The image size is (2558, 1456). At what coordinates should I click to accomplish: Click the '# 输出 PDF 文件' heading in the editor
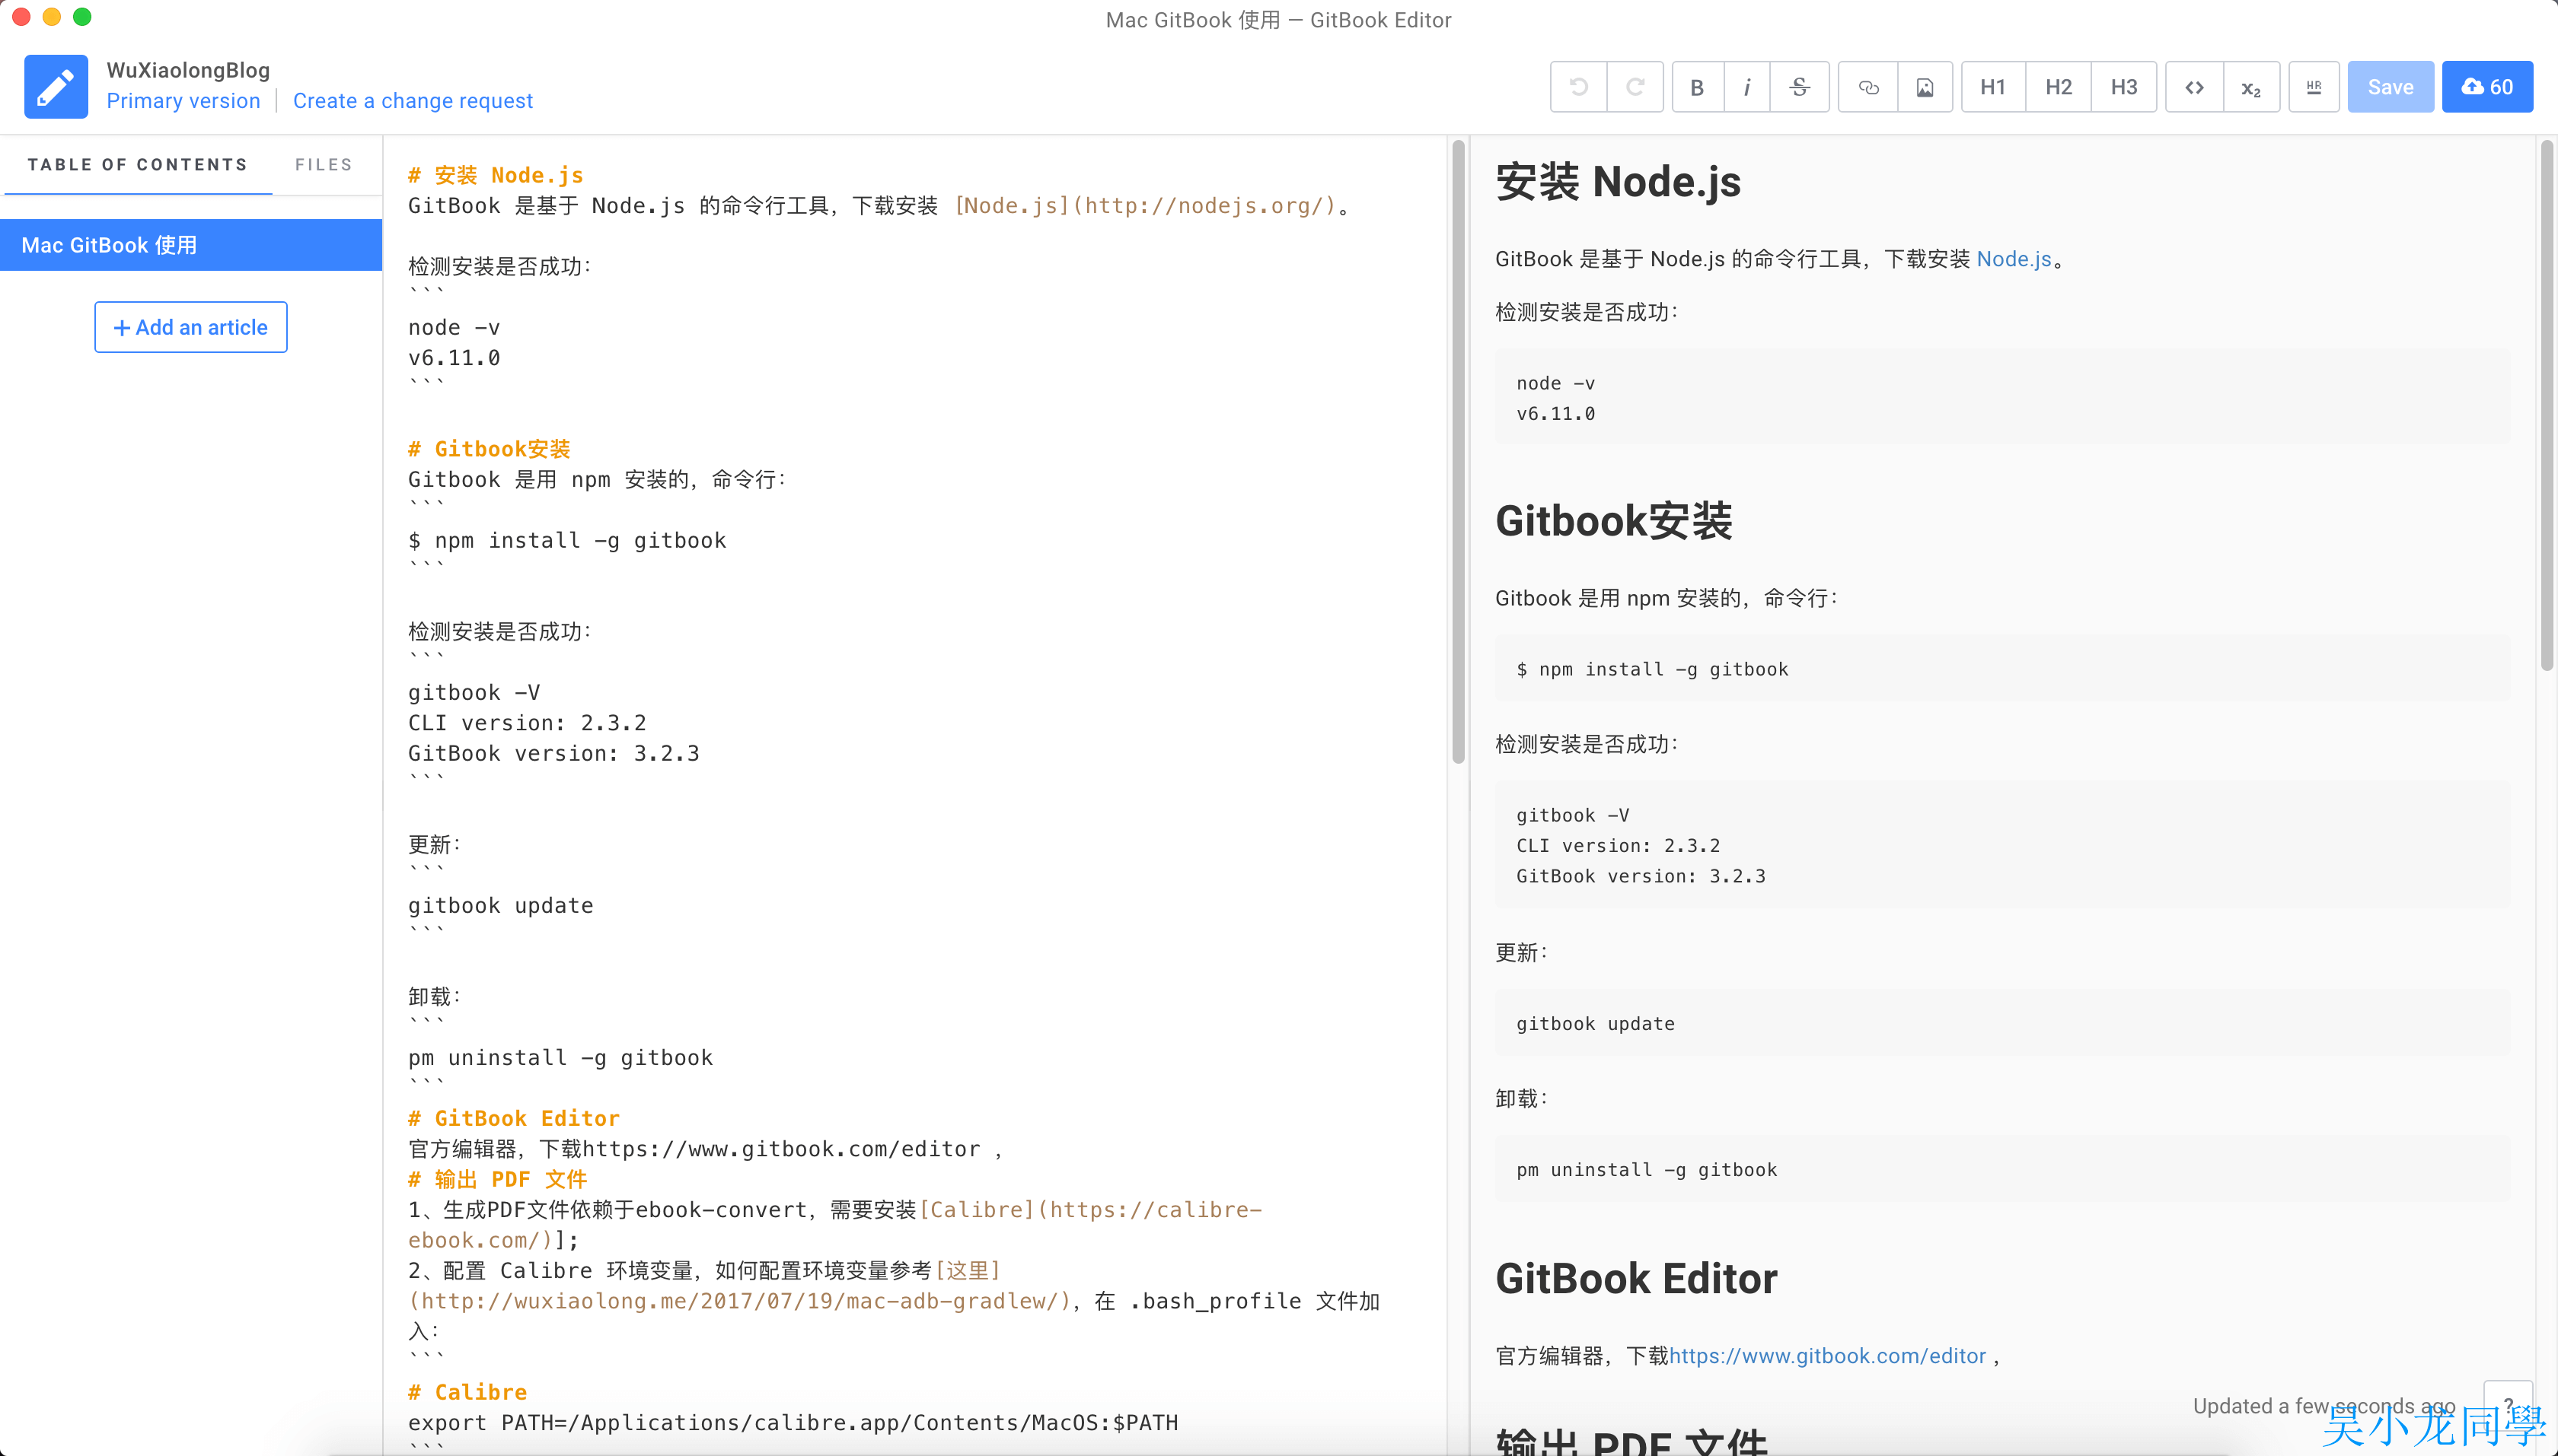(497, 1179)
